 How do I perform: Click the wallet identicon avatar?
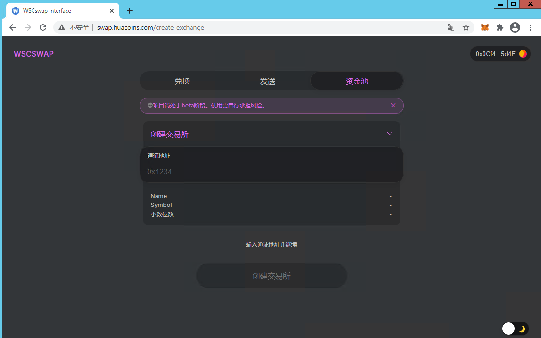(523, 54)
